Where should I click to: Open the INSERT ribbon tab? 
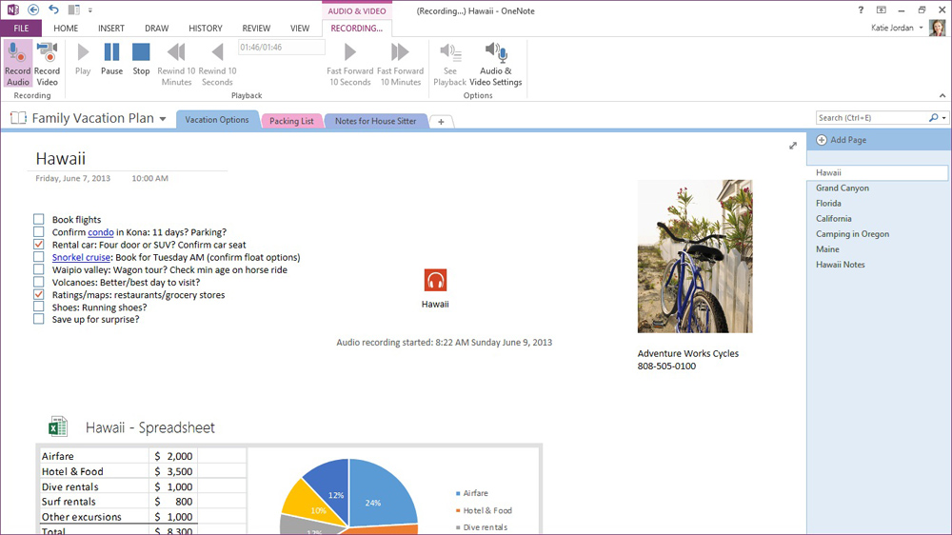point(111,28)
